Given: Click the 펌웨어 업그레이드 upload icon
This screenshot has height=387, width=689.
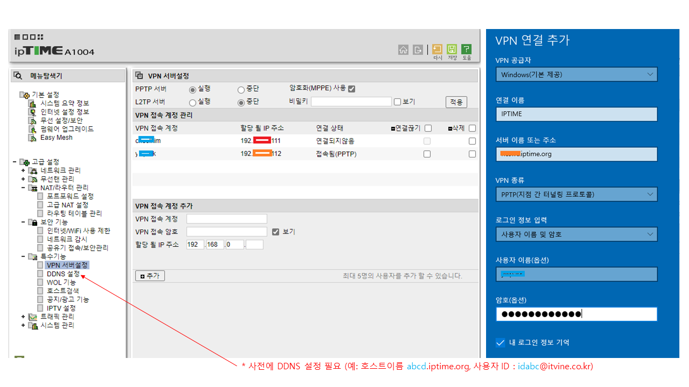Looking at the screenshot, I should [x=31, y=128].
